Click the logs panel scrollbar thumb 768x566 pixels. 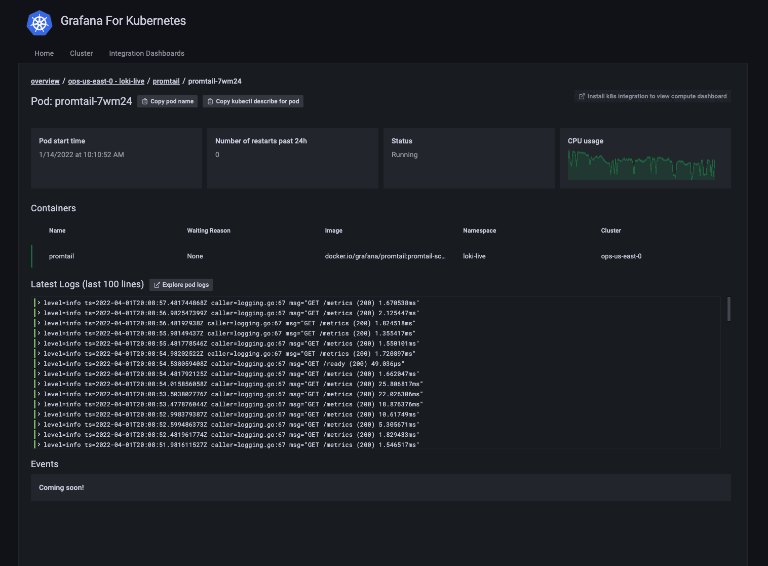729,309
